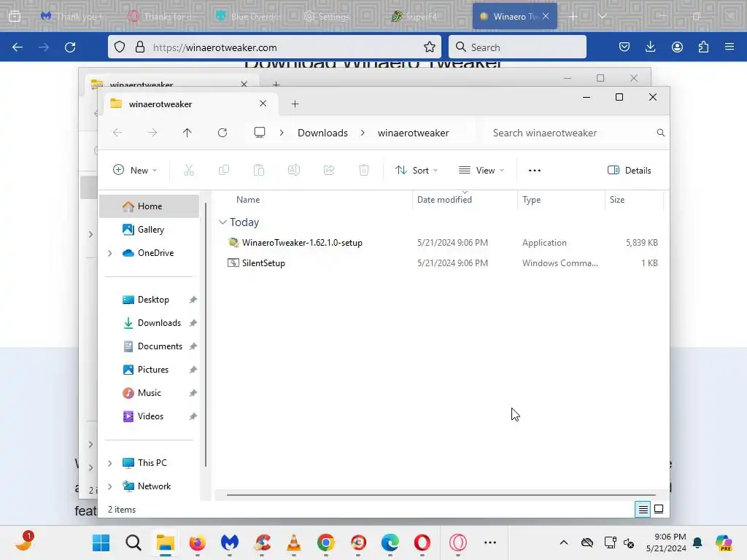Click the Rename icon in Explorer toolbar
The width and height of the screenshot is (747, 560).
[x=294, y=171]
